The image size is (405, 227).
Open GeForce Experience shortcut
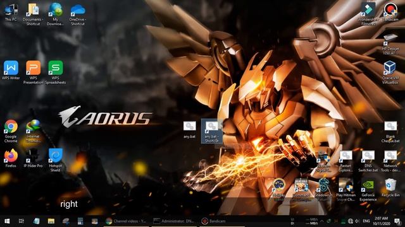368,190
